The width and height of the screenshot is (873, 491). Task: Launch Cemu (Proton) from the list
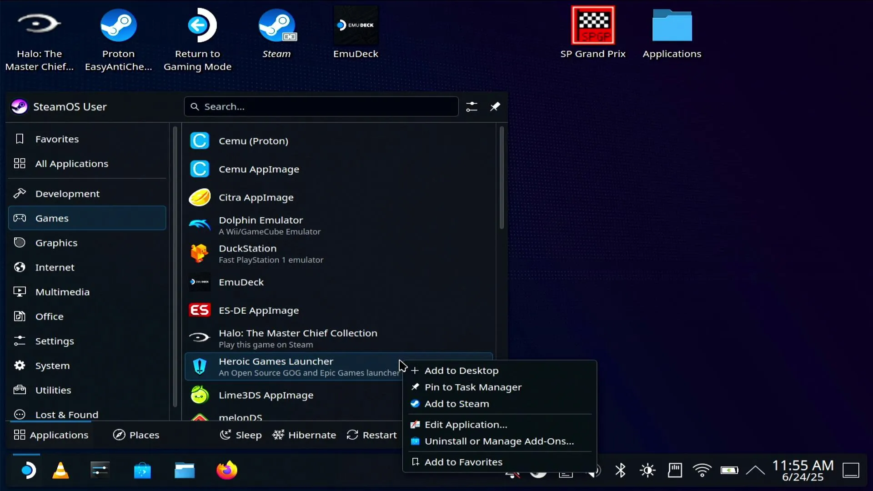point(339,141)
